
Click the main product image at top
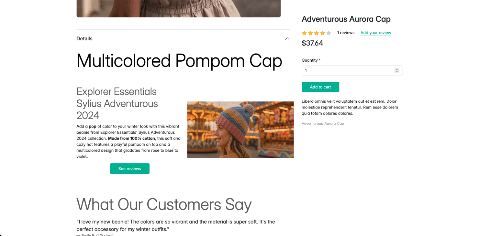[x=178, y=8]
